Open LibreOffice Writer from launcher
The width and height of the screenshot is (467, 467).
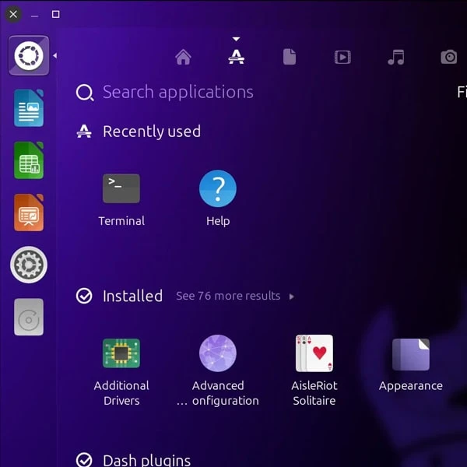(x=29, y=108)
